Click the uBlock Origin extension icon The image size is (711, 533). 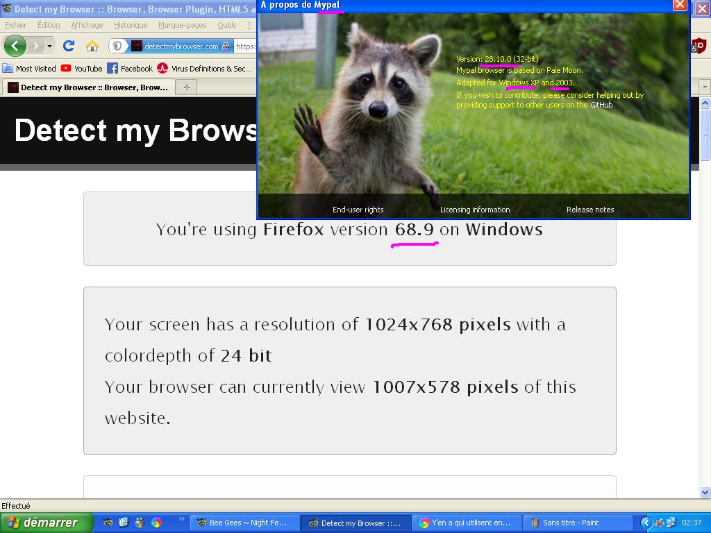pos(699,46)
